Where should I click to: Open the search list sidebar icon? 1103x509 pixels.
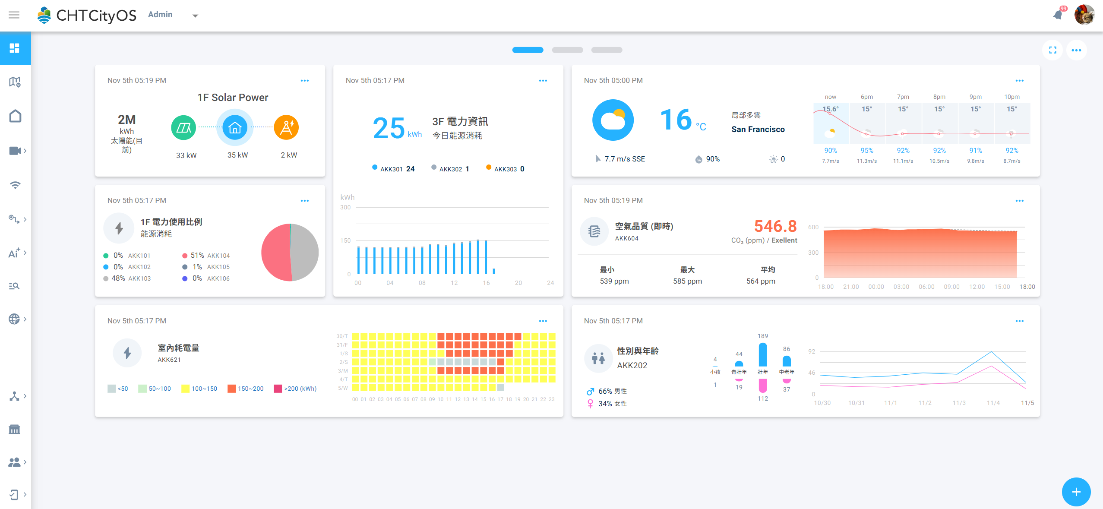point(15,286)
